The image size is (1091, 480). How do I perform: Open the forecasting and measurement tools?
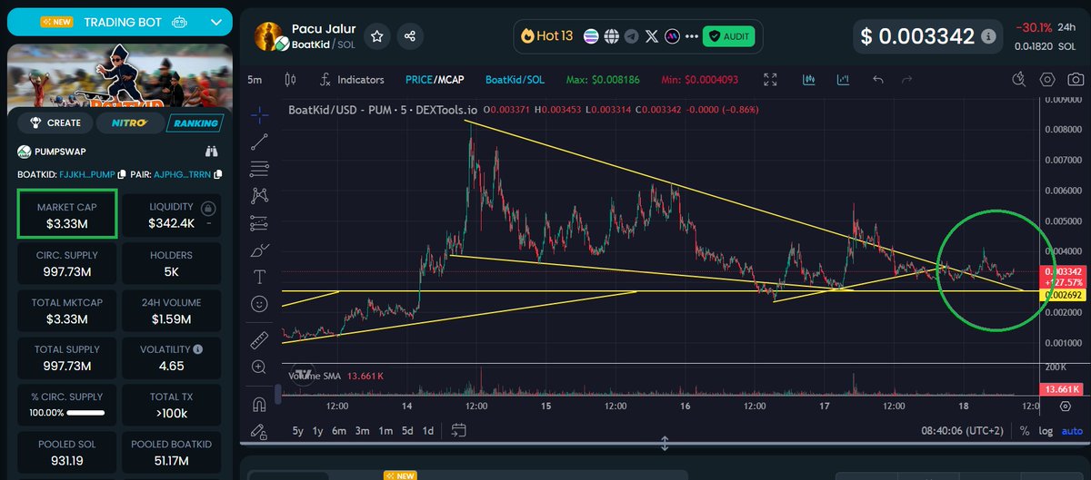click(260, 221)
